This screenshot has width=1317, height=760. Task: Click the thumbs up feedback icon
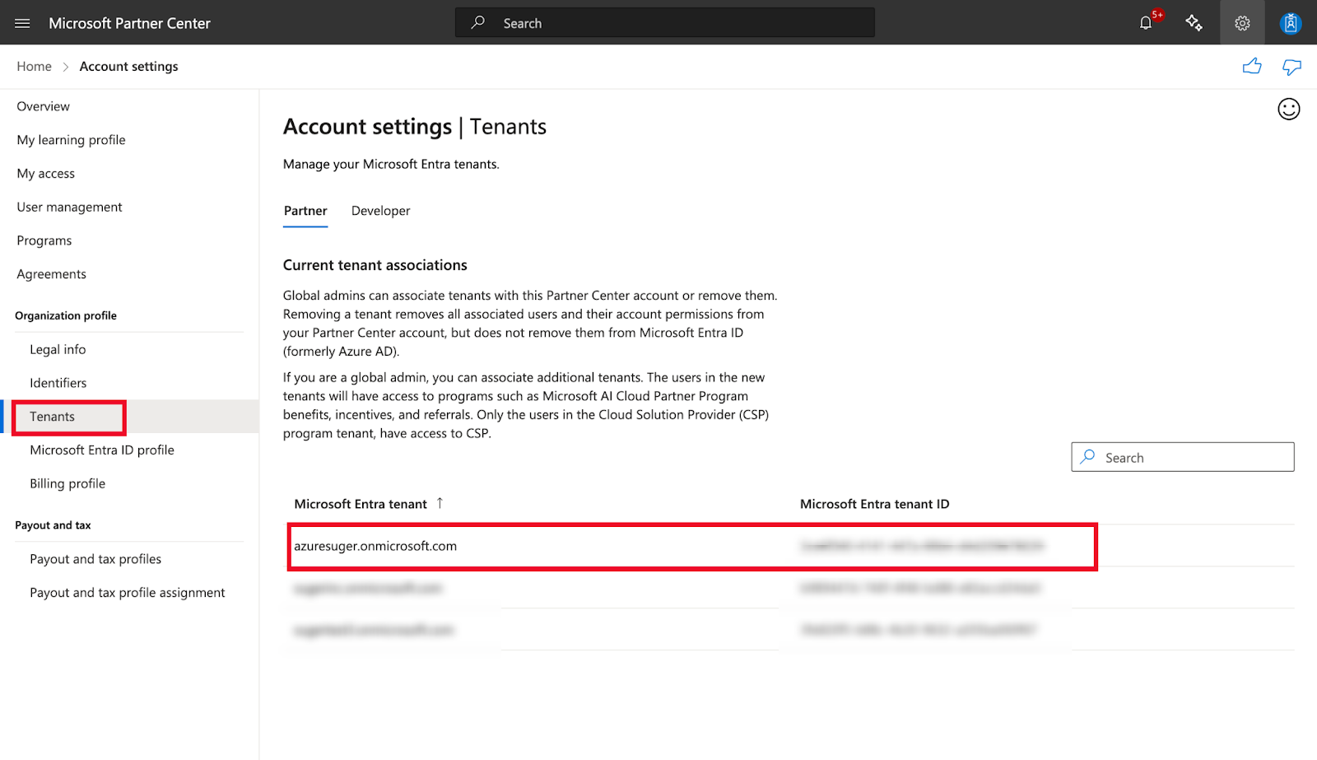click(x=1252, y=67)
